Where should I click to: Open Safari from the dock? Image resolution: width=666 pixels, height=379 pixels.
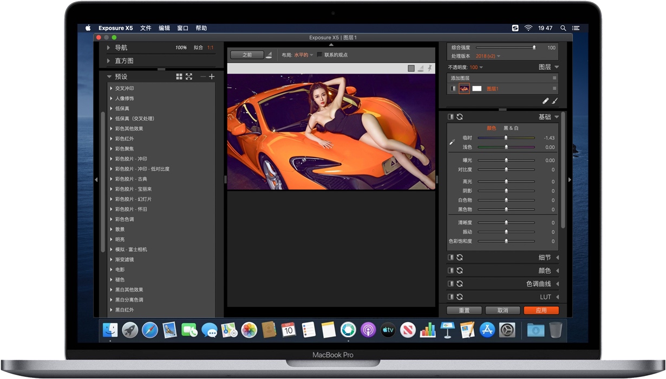pyautogui.click(x=150, y=330)
